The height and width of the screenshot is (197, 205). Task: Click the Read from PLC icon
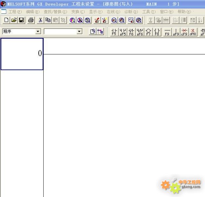[x=105, y=20]
